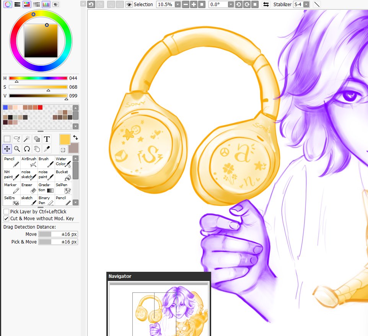The height and width of the screenshot is (336, 368).
Task: Choose the noise paint brush
Action: coord(46,175)
